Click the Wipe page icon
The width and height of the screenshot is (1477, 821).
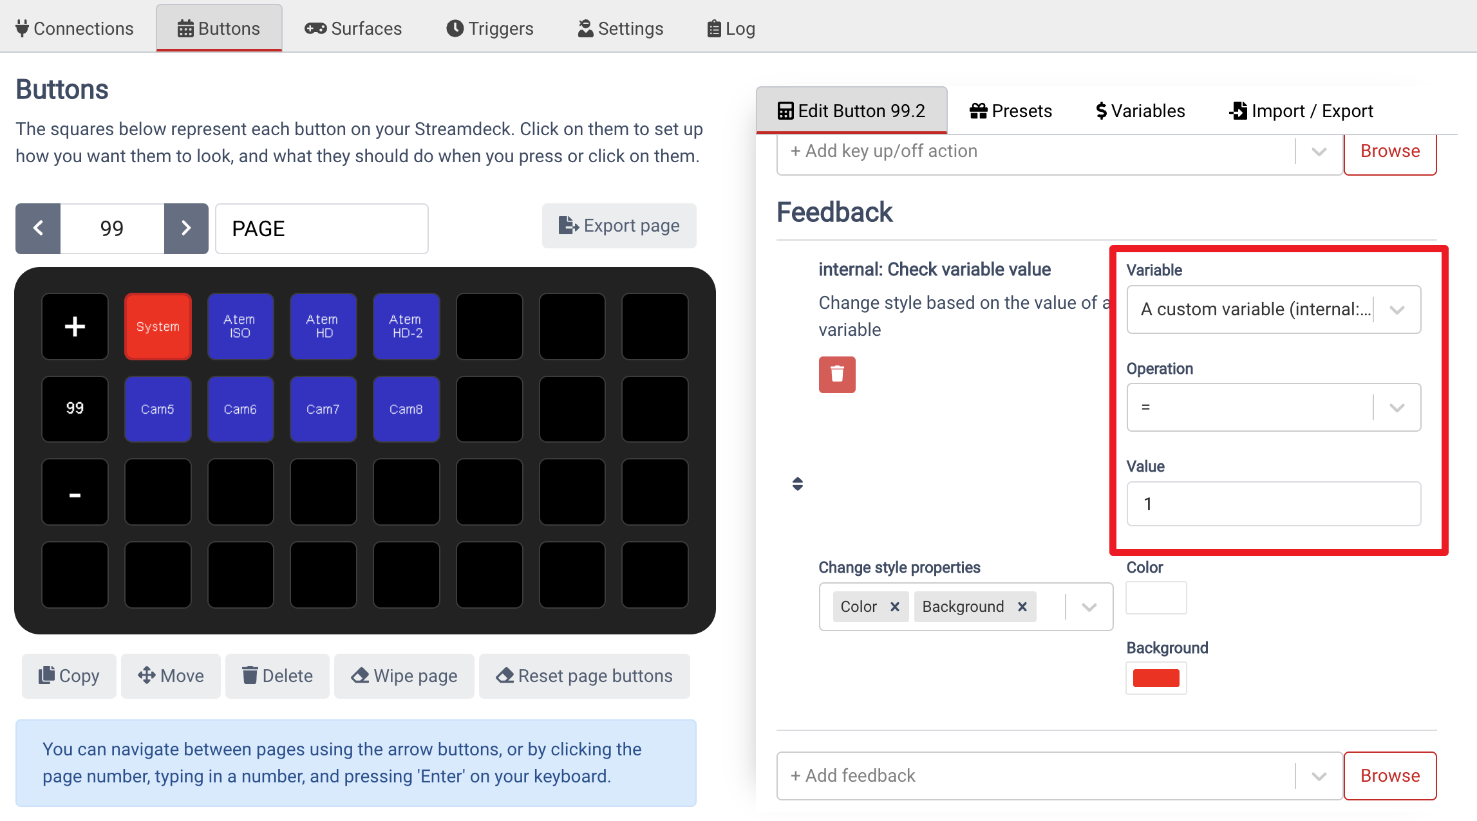(x=361, y=676)
